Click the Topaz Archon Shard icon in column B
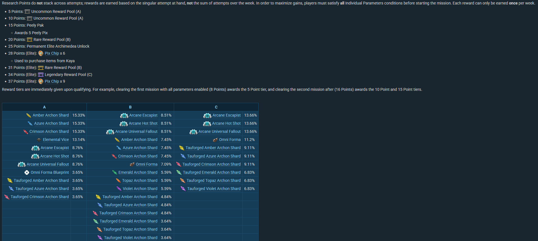 (x=118, y=181)
